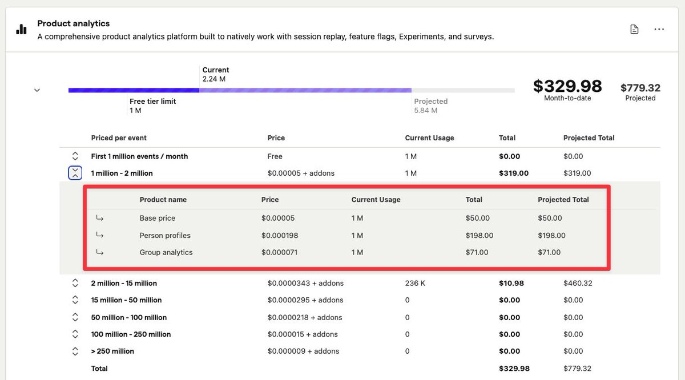The height and width of the screenshot is (380, 685).
Task: Click the Projected Total header in main table
Action: click(x=589, y=138)
